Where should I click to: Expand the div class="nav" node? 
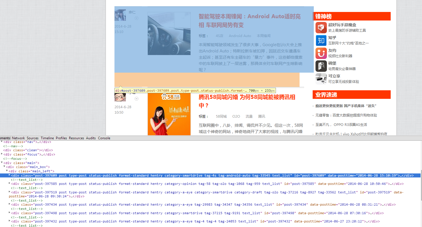click(2, 142)
